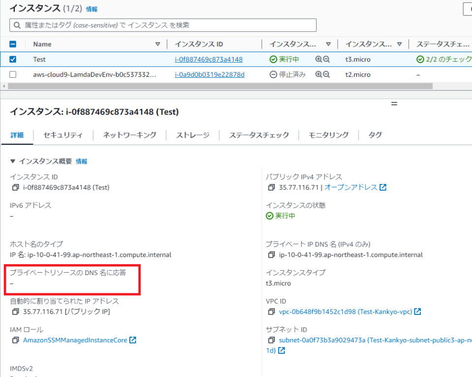472x377 pixels.
Task: Uncheck the Test instance row checkbox
Action: click(x=12, y=59)
